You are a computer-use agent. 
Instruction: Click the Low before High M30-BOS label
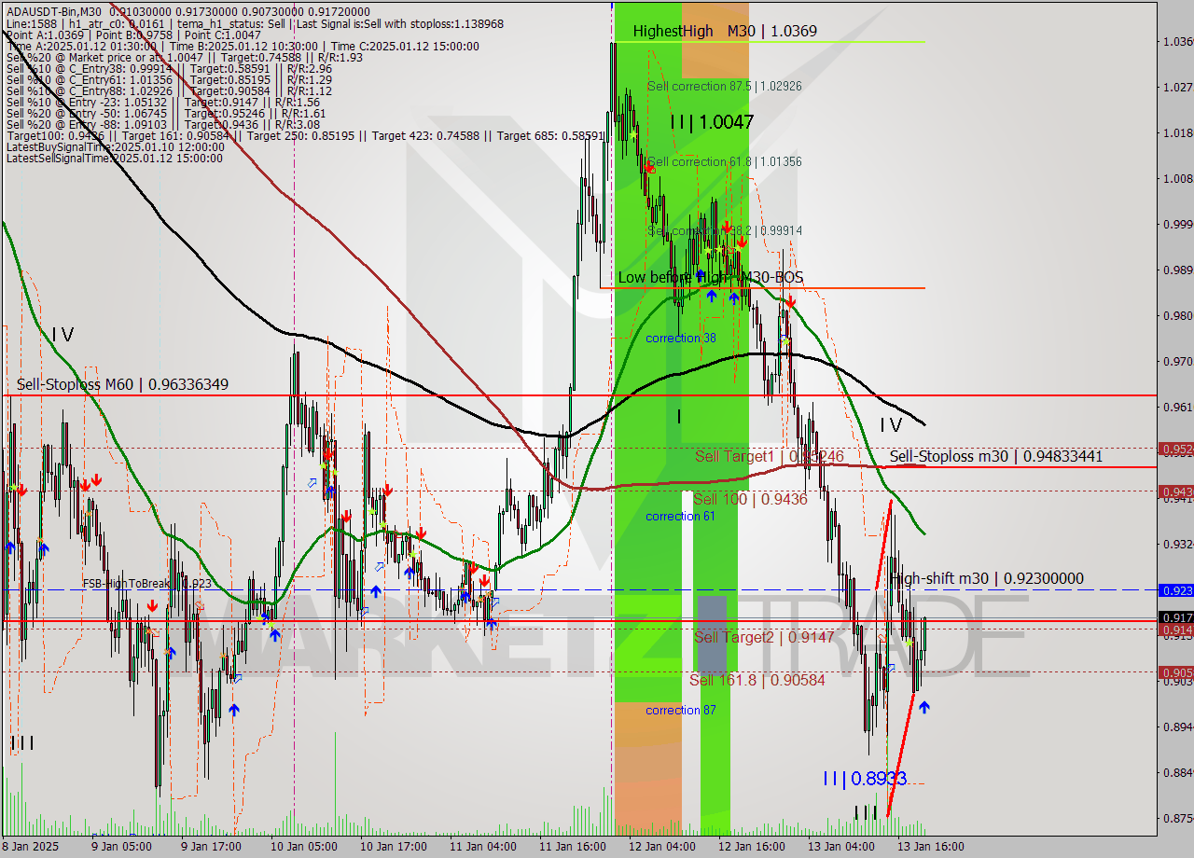pos(711,277)
